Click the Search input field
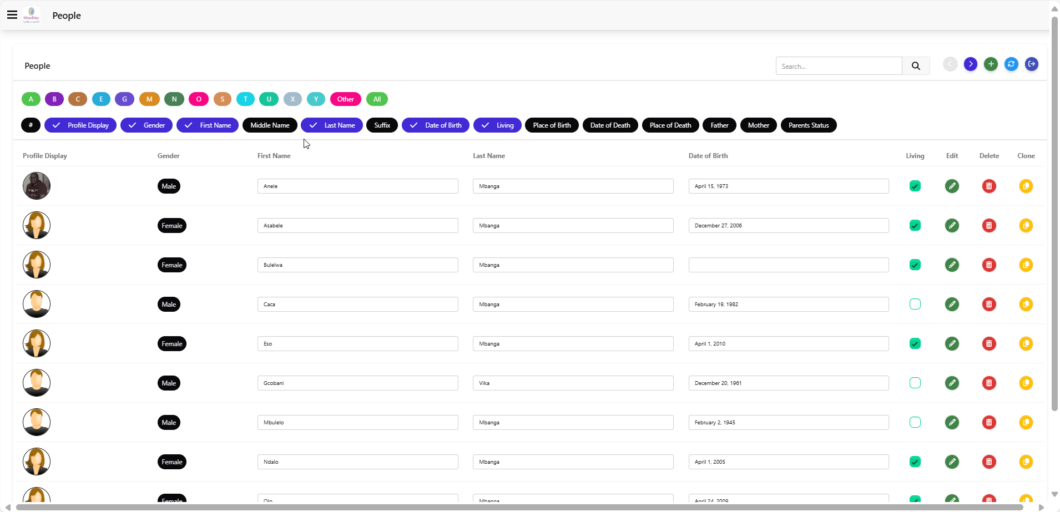This screenshot has width=1060, height=512. pos(839,66)
